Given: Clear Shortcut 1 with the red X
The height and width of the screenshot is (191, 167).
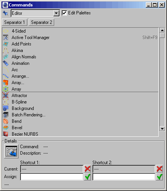Looking at the screenshot, I should 87,169.
